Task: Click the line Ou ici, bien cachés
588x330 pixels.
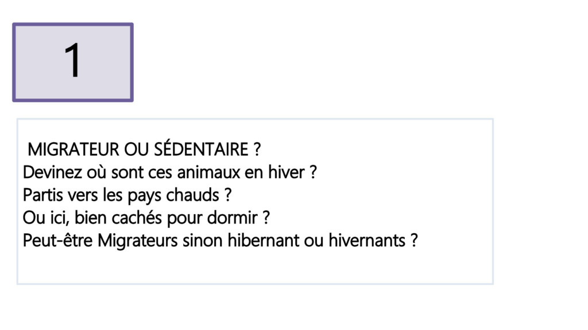Action: click(x=146, y=218)
